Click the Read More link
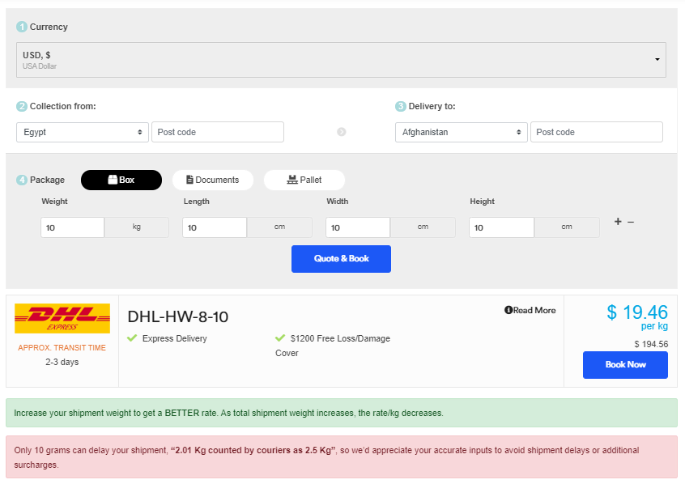The height and width of the screenshot is (484, 685). coord(534,310)
